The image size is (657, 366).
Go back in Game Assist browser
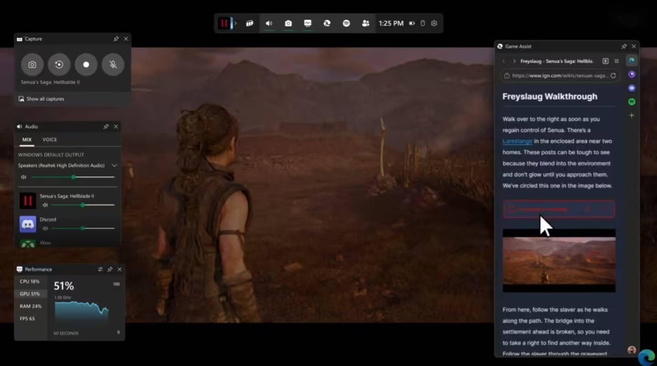pos(504,61)
